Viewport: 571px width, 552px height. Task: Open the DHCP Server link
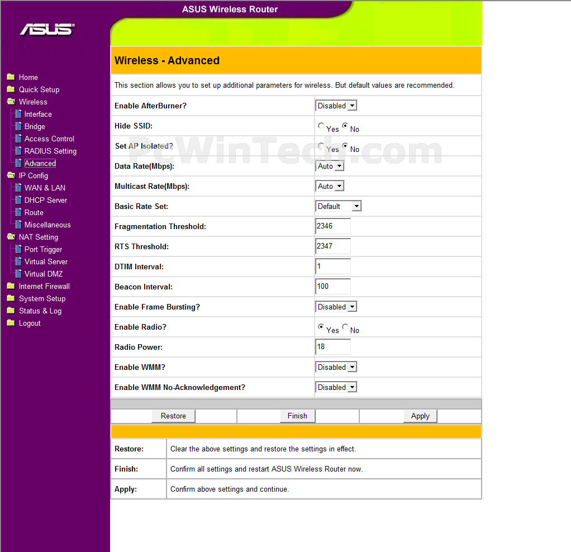(x=46, y=200)
